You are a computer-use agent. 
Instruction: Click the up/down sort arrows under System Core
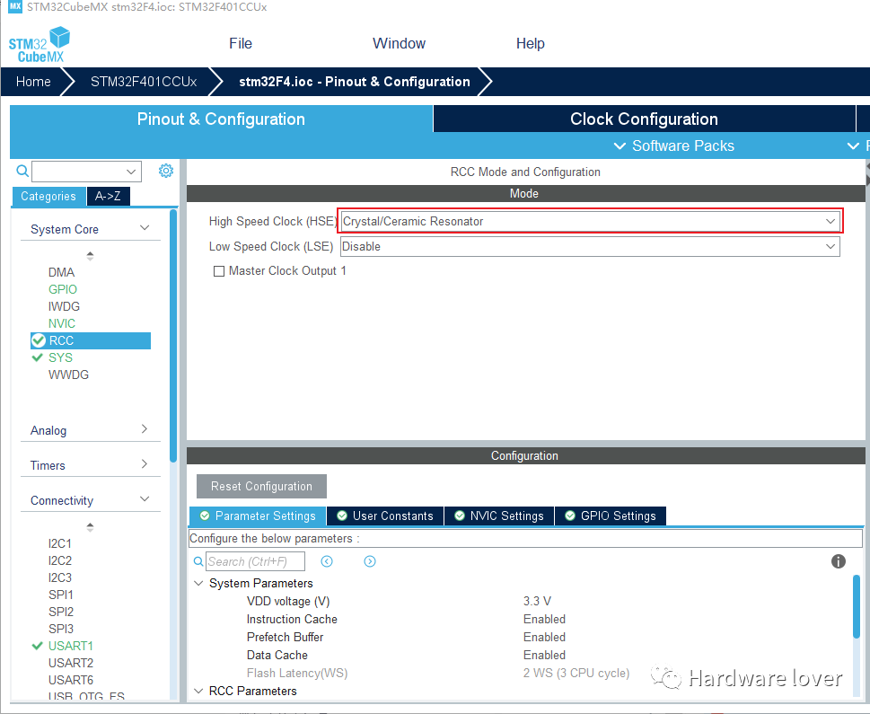click(90, 255)
